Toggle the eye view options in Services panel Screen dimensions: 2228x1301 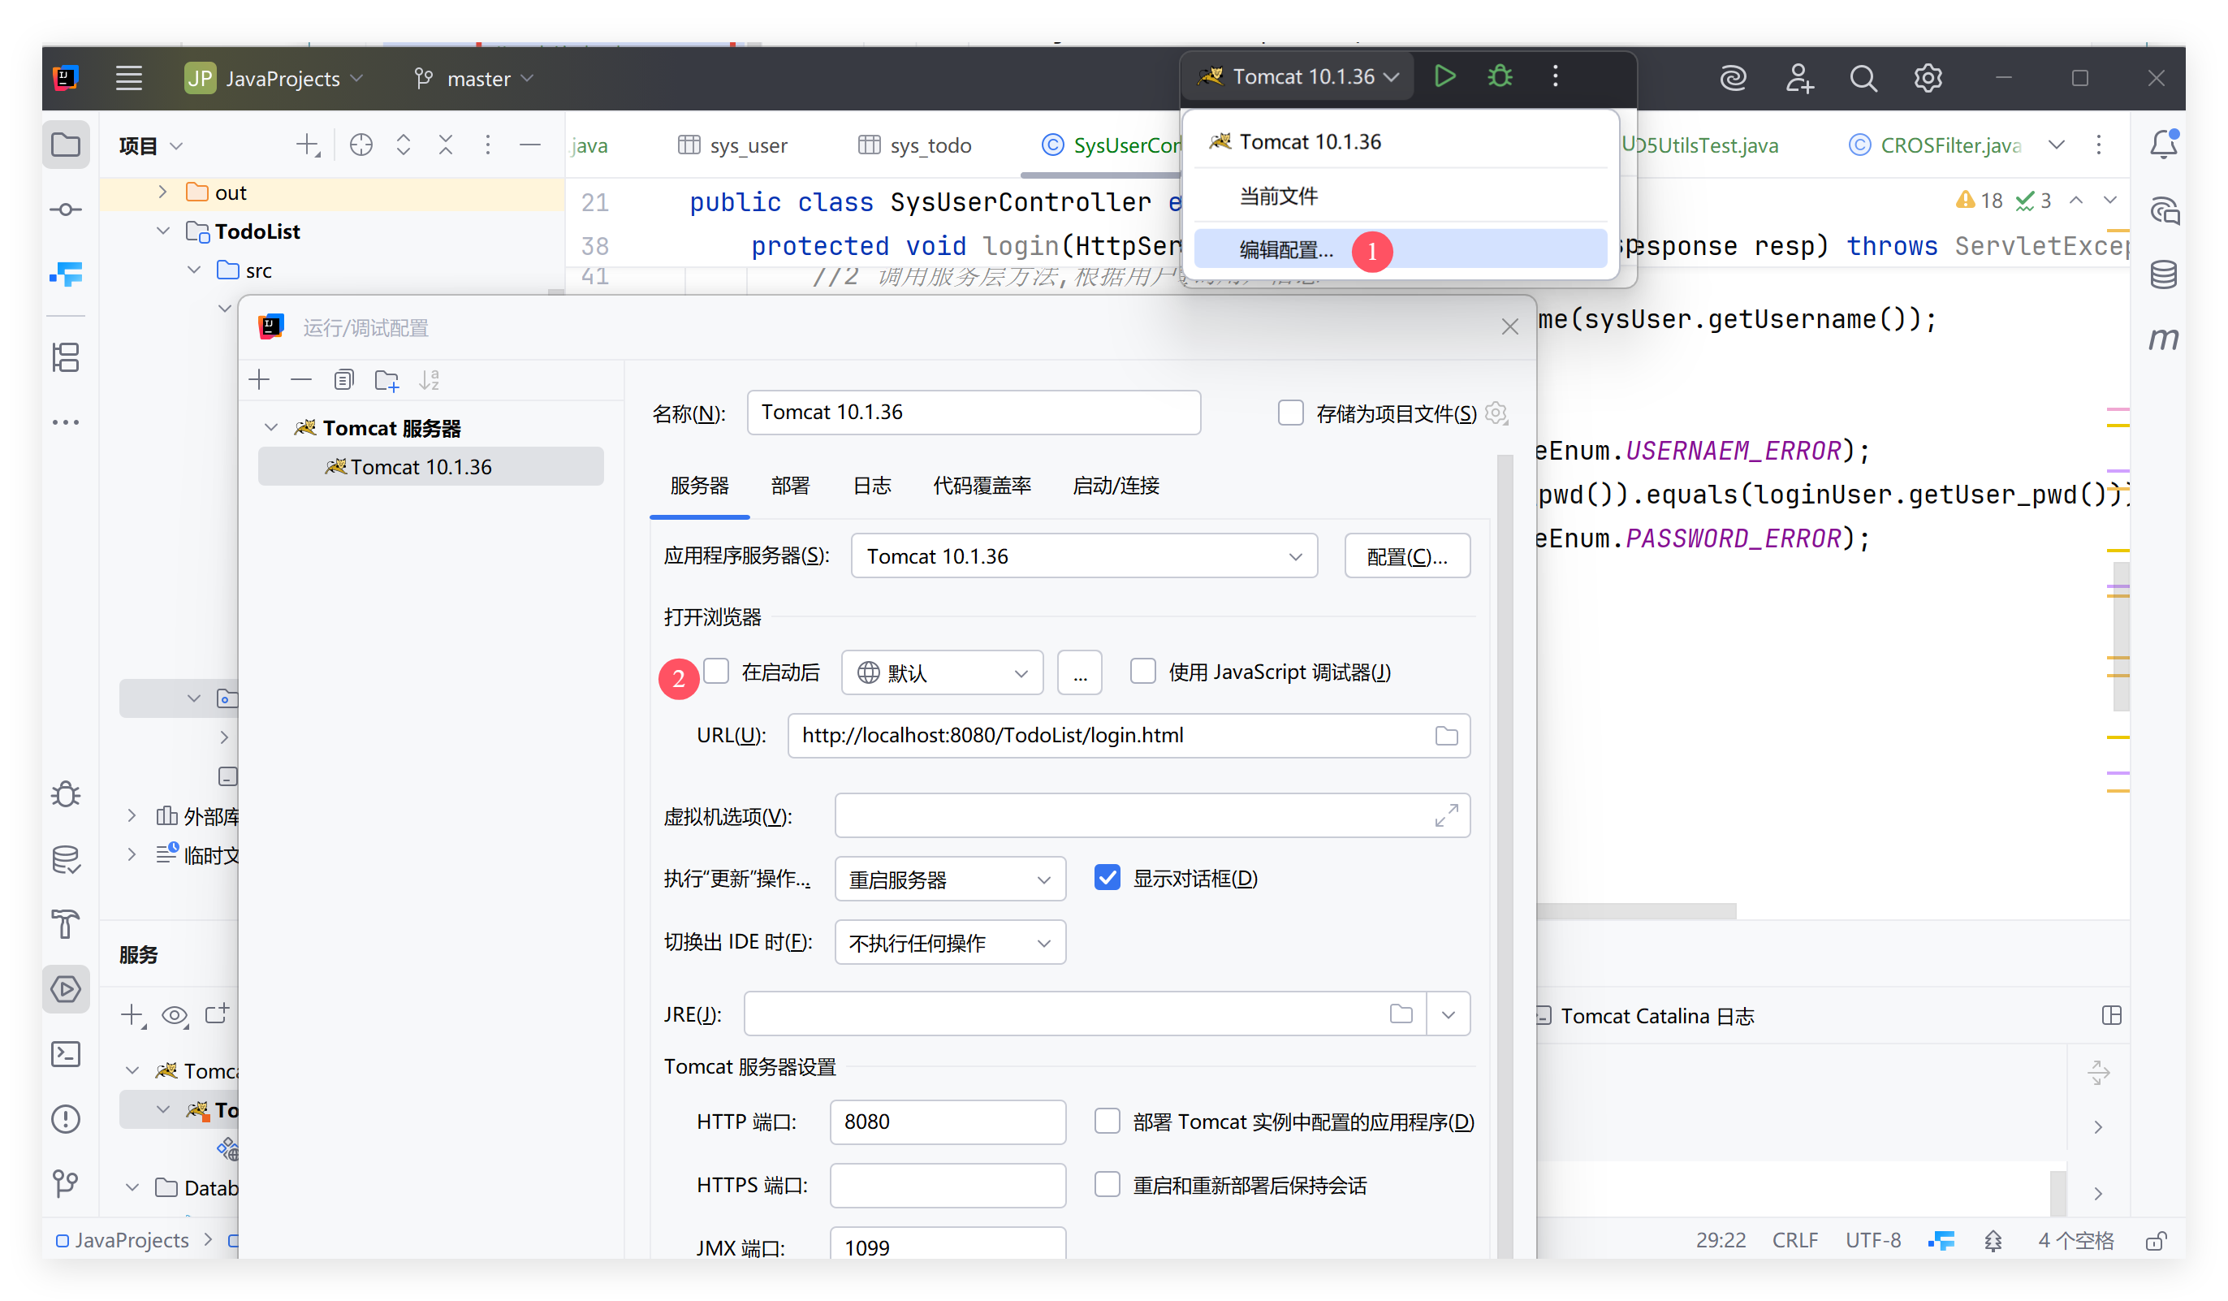point(175,1015)
